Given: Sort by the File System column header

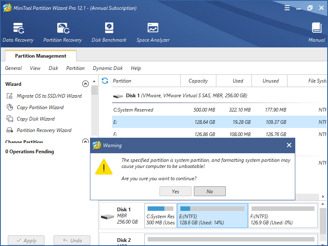Looking at the screenshot, I should point(307,81).
